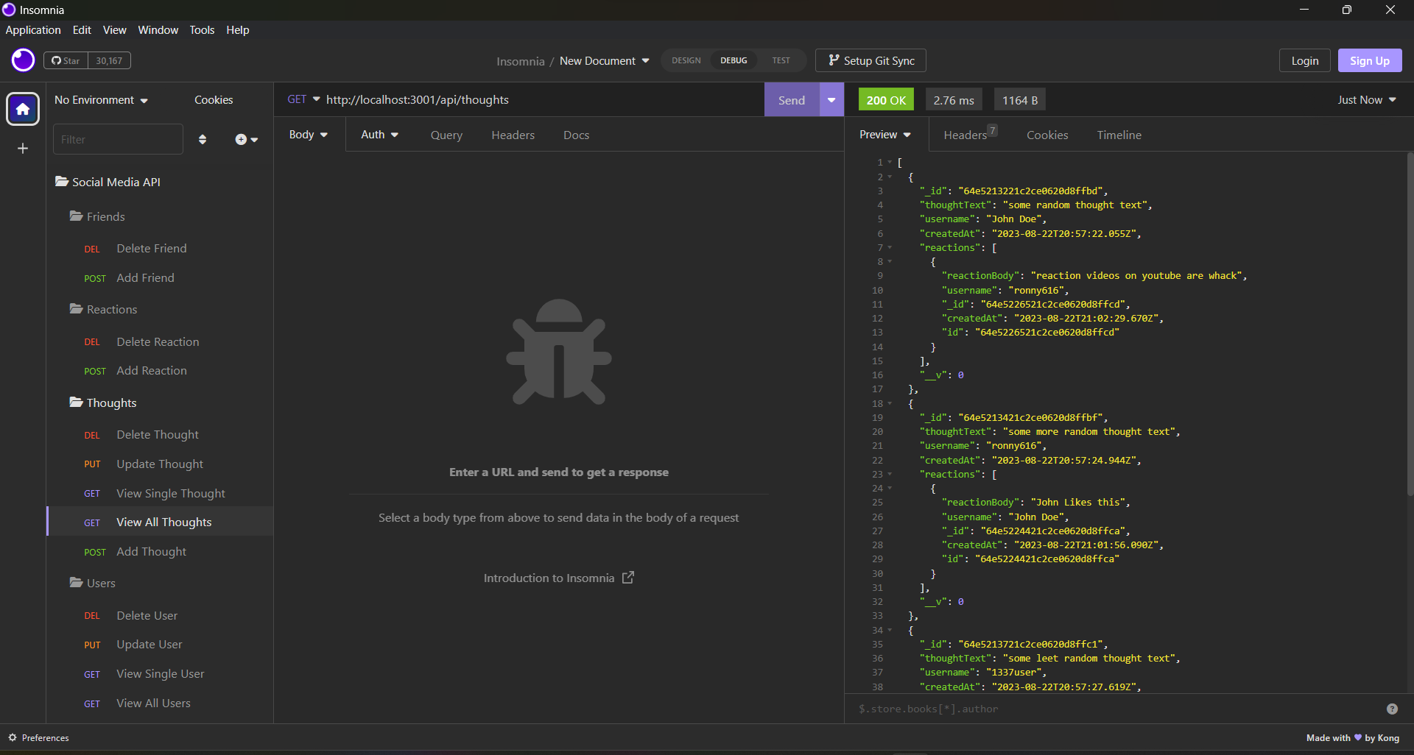Image resolution: width=1414 pixels, height=755 pixels.
Task: Collapse the reactions array with its disclosure triangle
Action: point(889,248)
